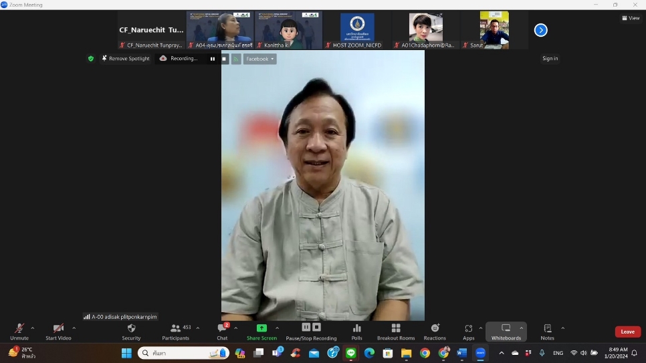
Task: Open Microsoft Word on taskbar
Action: pyautogui.click(x=461, y=353)
